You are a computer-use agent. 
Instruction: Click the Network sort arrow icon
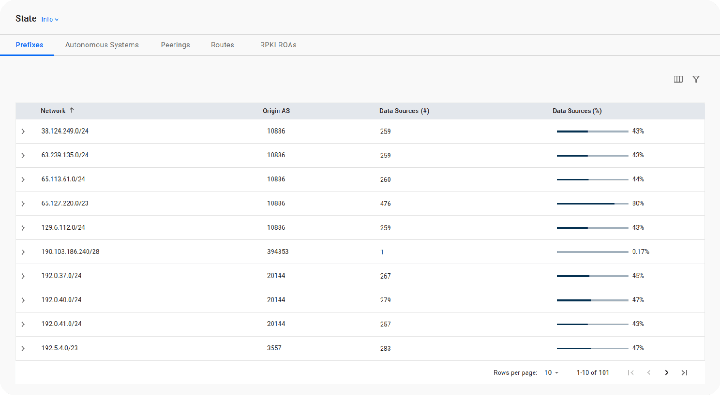click(72, 110)
